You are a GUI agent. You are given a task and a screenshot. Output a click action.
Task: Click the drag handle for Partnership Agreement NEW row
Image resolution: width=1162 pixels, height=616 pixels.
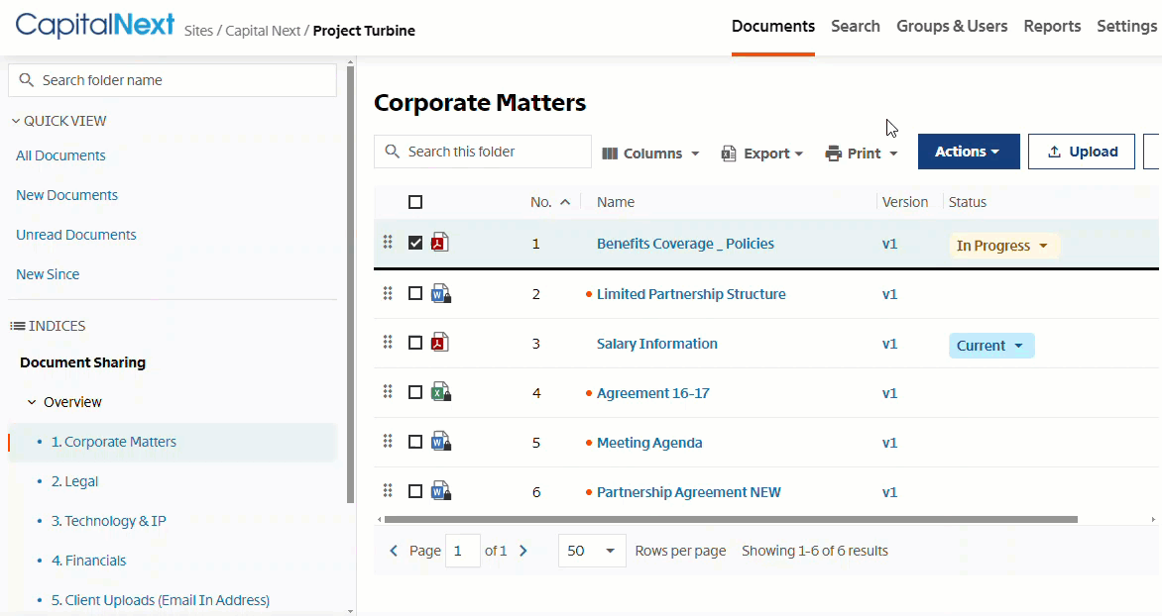pyautogui.click(x=388, y=491)
